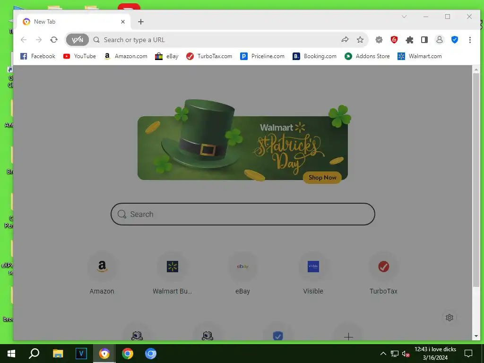The image size is (484, 363).
Task: Click the scrollbar up arrow
Action: [x=476, y=70]
